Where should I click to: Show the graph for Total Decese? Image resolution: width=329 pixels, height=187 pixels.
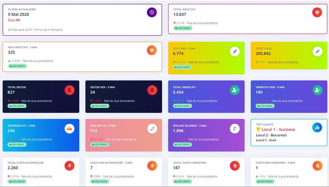coord(16,106)
